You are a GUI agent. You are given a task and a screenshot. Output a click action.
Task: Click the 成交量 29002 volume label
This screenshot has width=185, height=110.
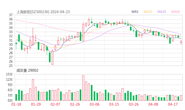pos(27,70)
